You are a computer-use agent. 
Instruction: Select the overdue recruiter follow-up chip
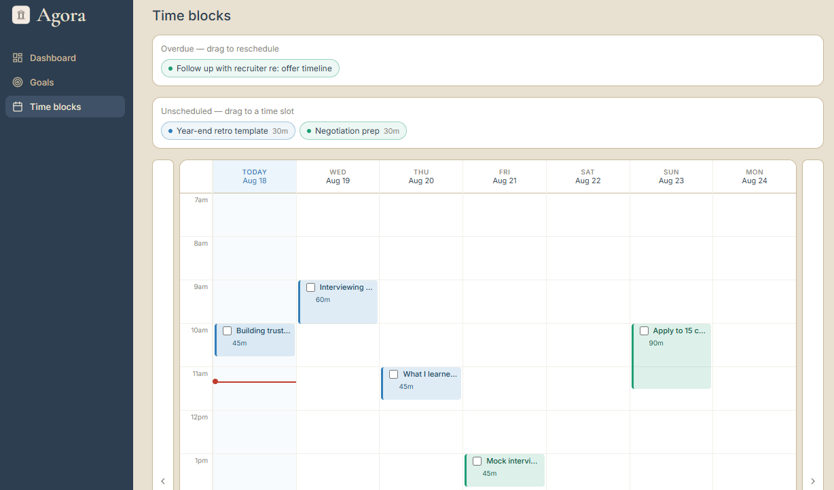(250, 69)
